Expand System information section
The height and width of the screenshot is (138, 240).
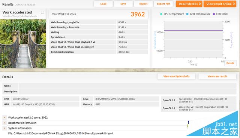(4, 128)
